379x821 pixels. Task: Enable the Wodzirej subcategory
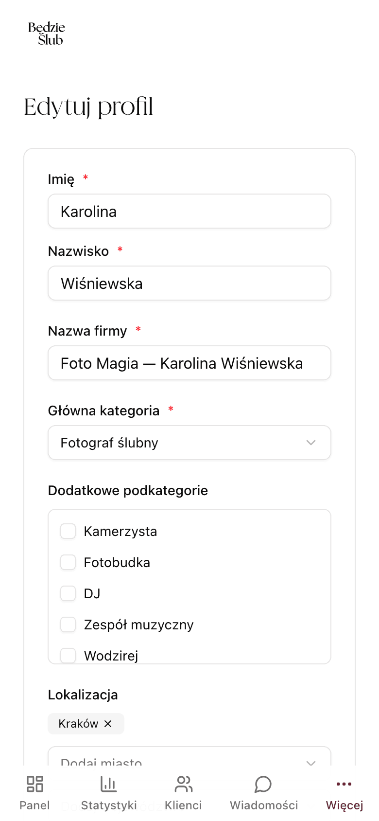(x=68, y=656)
